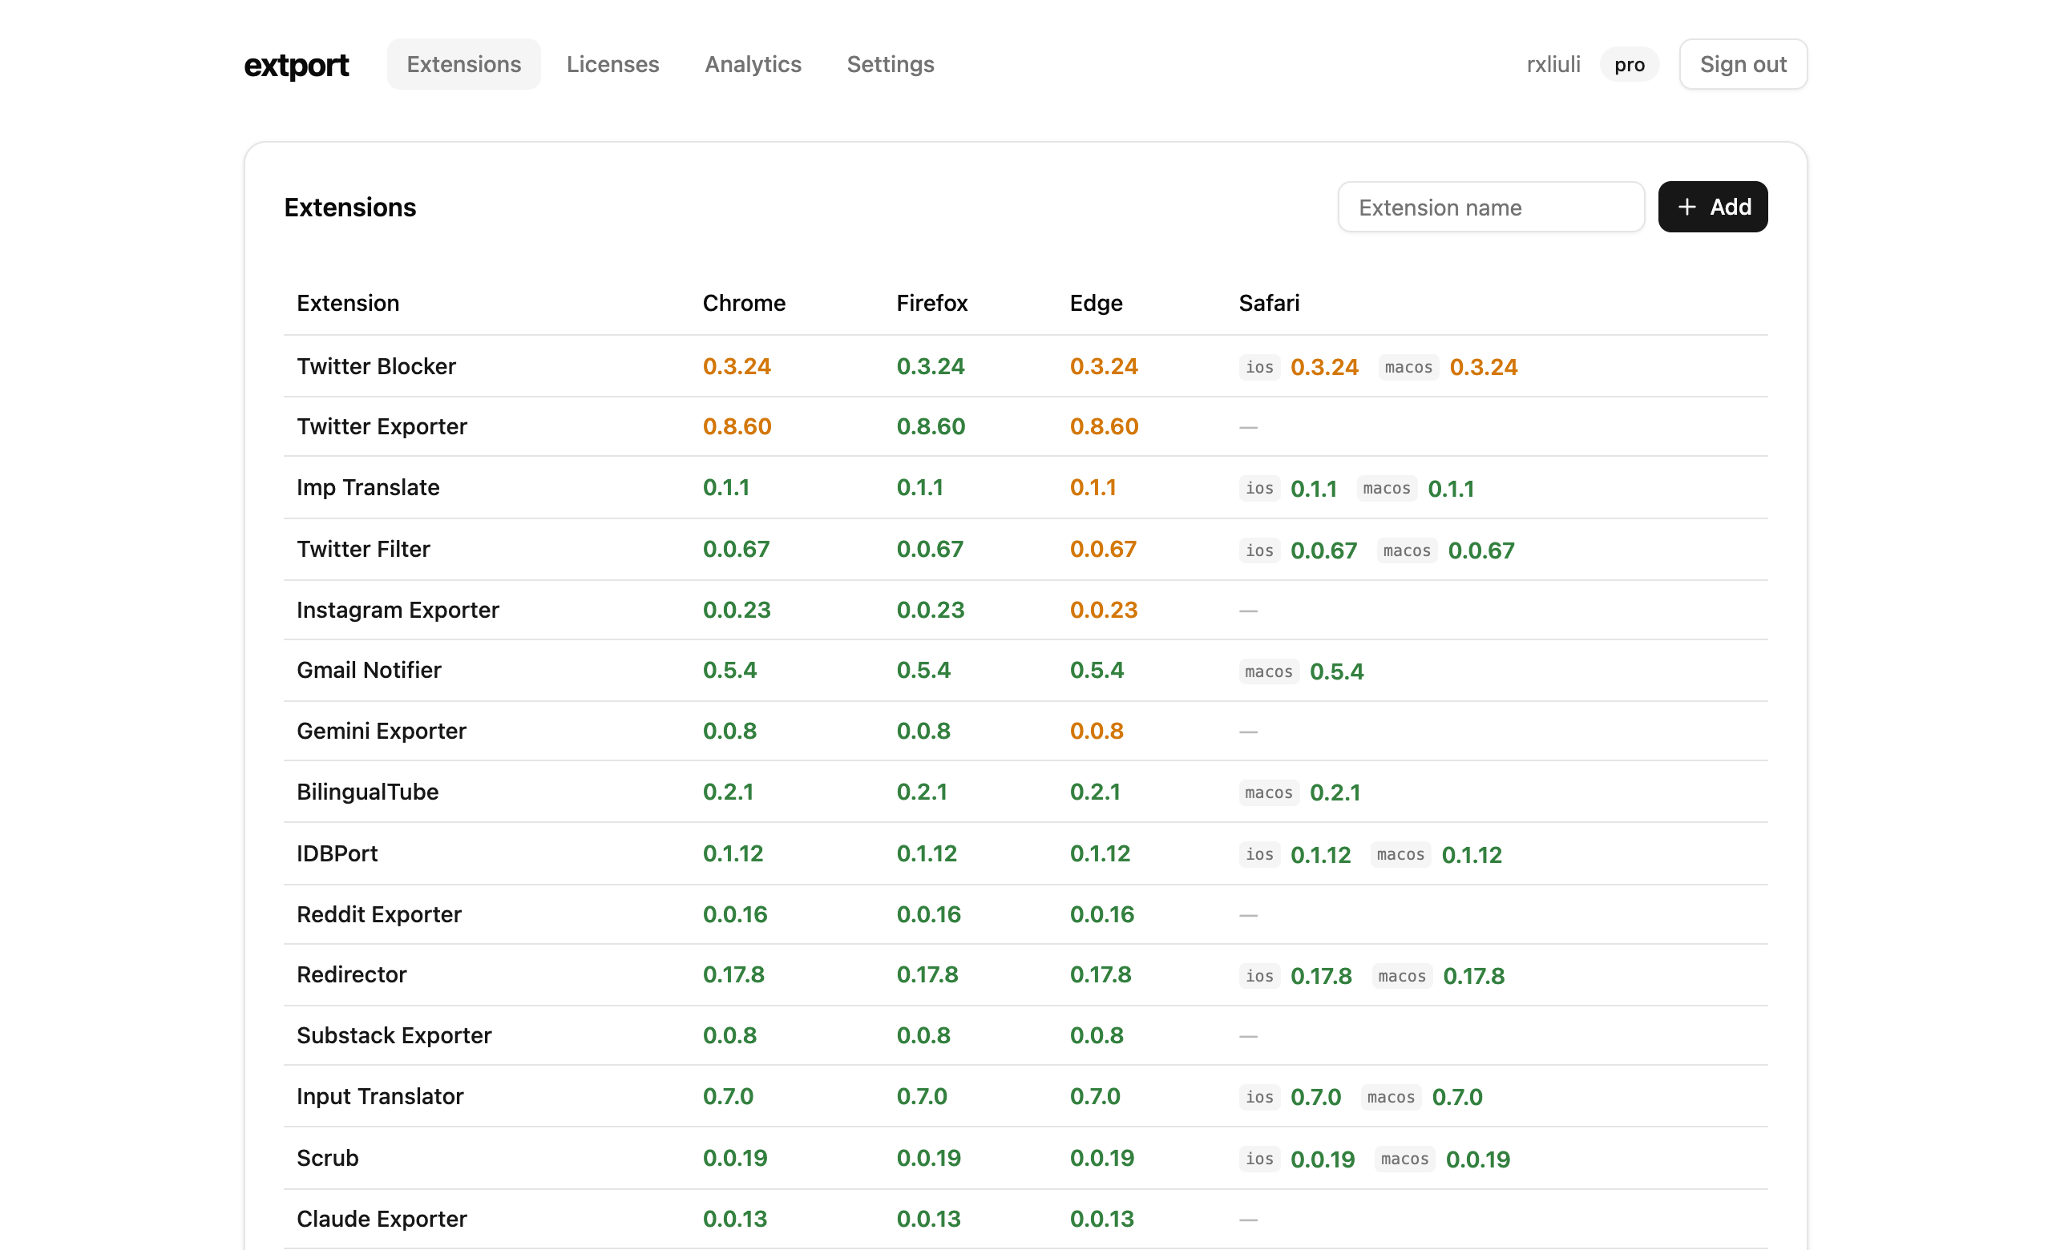Click Instagram Exporter Firefox version 0.0.23
Screen dimensions: 2052x1250
[x=931, y=609]
